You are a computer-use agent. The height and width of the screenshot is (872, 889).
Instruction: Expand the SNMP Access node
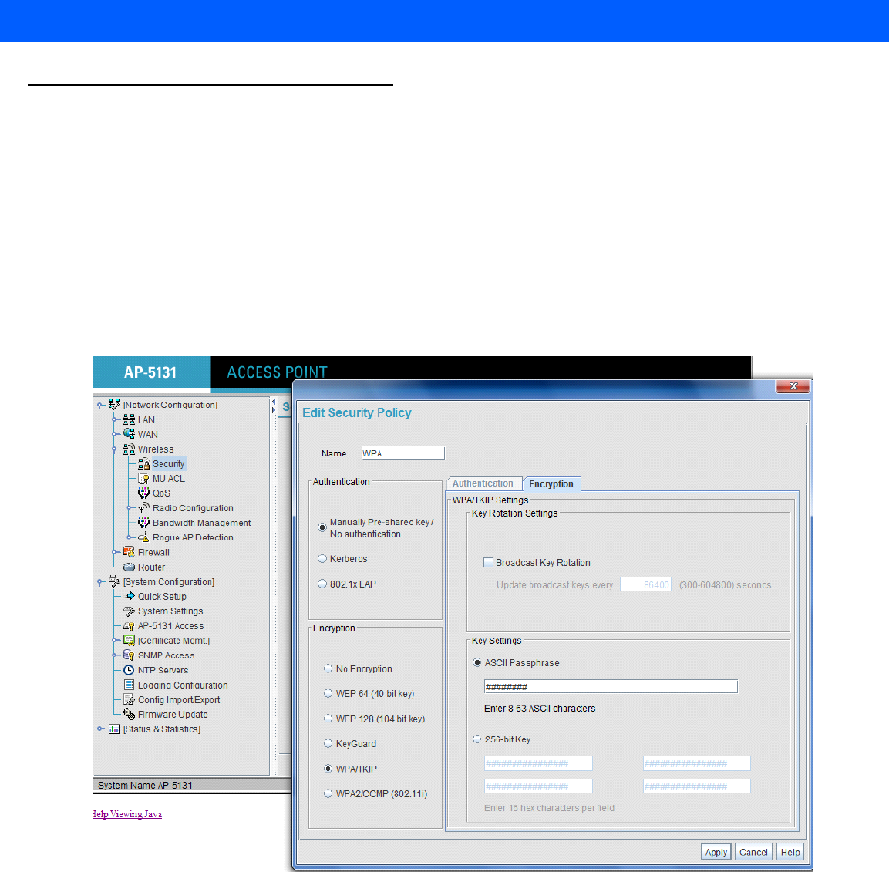click(x=115, y=655)
